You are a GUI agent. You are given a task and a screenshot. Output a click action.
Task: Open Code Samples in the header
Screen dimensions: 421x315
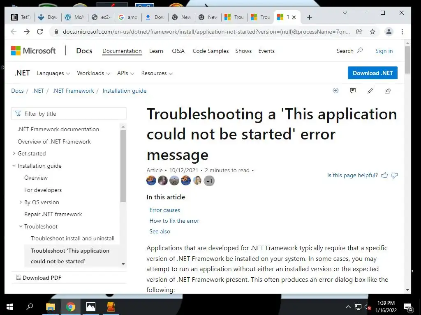[x=211, y=51]
